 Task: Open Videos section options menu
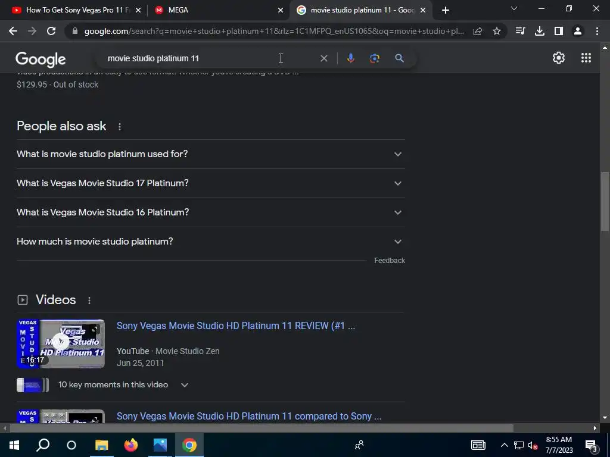tap(89, 301)
